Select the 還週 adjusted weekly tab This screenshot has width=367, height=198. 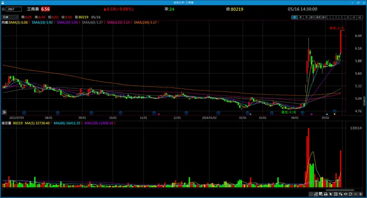[318, 17]
